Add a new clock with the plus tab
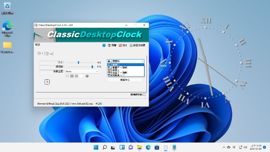Viewport: 270px width, 152px height. click(49, 54)
